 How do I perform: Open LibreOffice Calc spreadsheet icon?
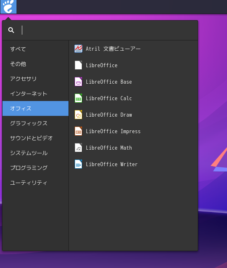78,98
